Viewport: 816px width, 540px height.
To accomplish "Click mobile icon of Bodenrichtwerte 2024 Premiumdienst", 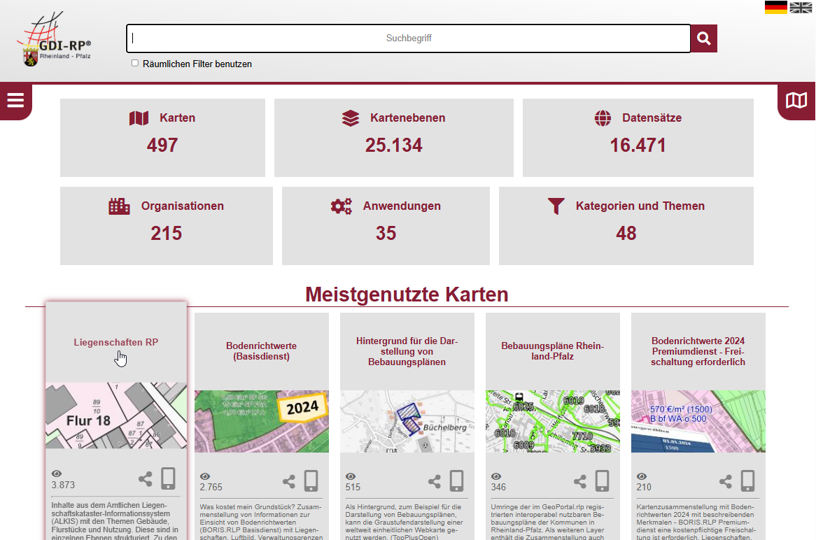I will (748, 481).
